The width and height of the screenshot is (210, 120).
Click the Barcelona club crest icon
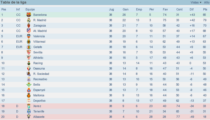tap(29, 15)
